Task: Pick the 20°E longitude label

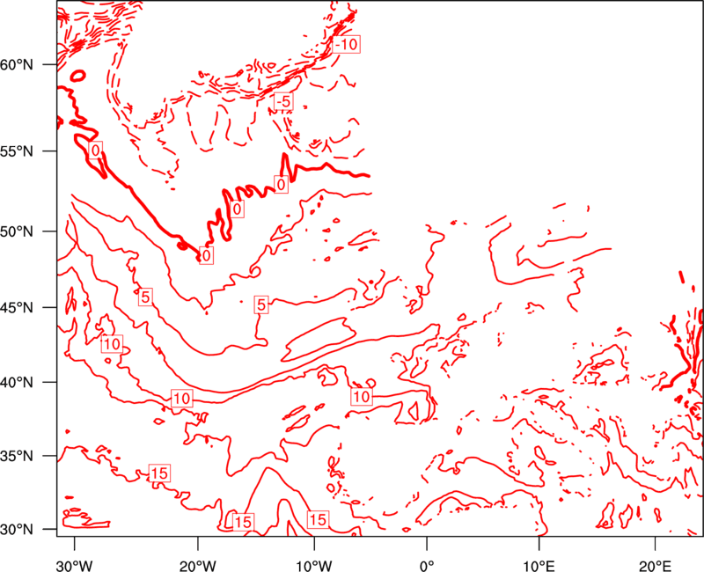Action: 655,566
